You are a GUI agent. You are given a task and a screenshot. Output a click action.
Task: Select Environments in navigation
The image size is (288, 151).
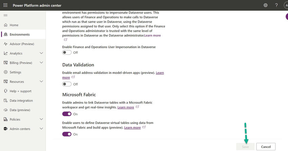(x=20, y=34)
